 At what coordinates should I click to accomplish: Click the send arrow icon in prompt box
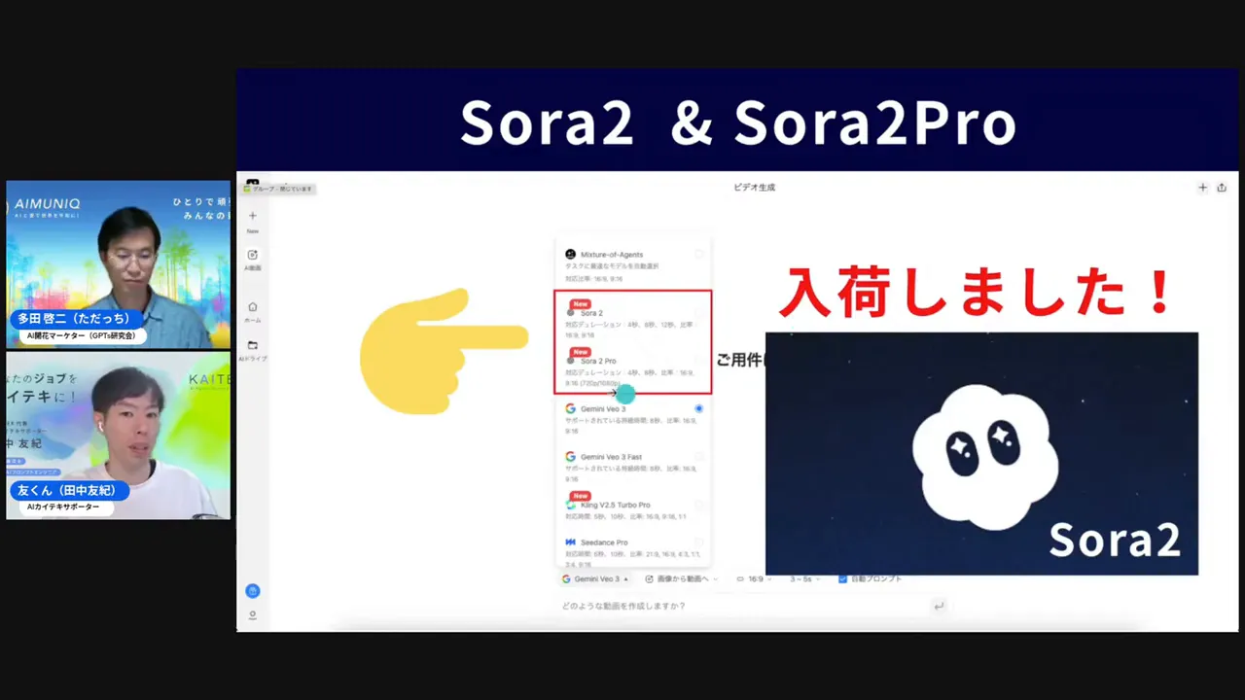pos(939,606)
